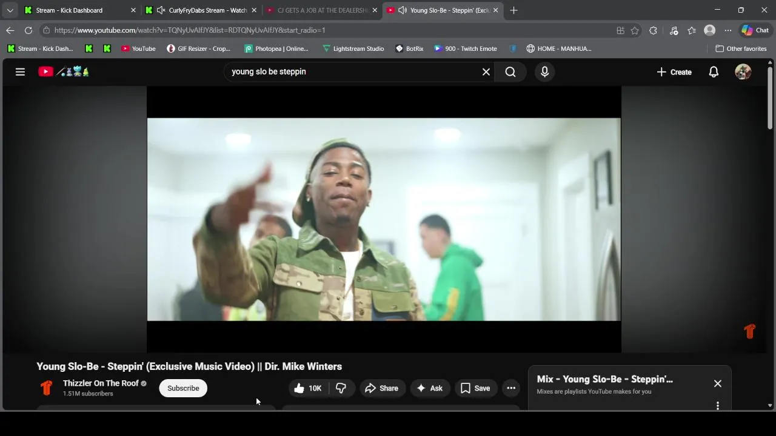This screenshot has height=436, width=776.
Task: Save the video to a playlist
Action: tap(475, 388)
